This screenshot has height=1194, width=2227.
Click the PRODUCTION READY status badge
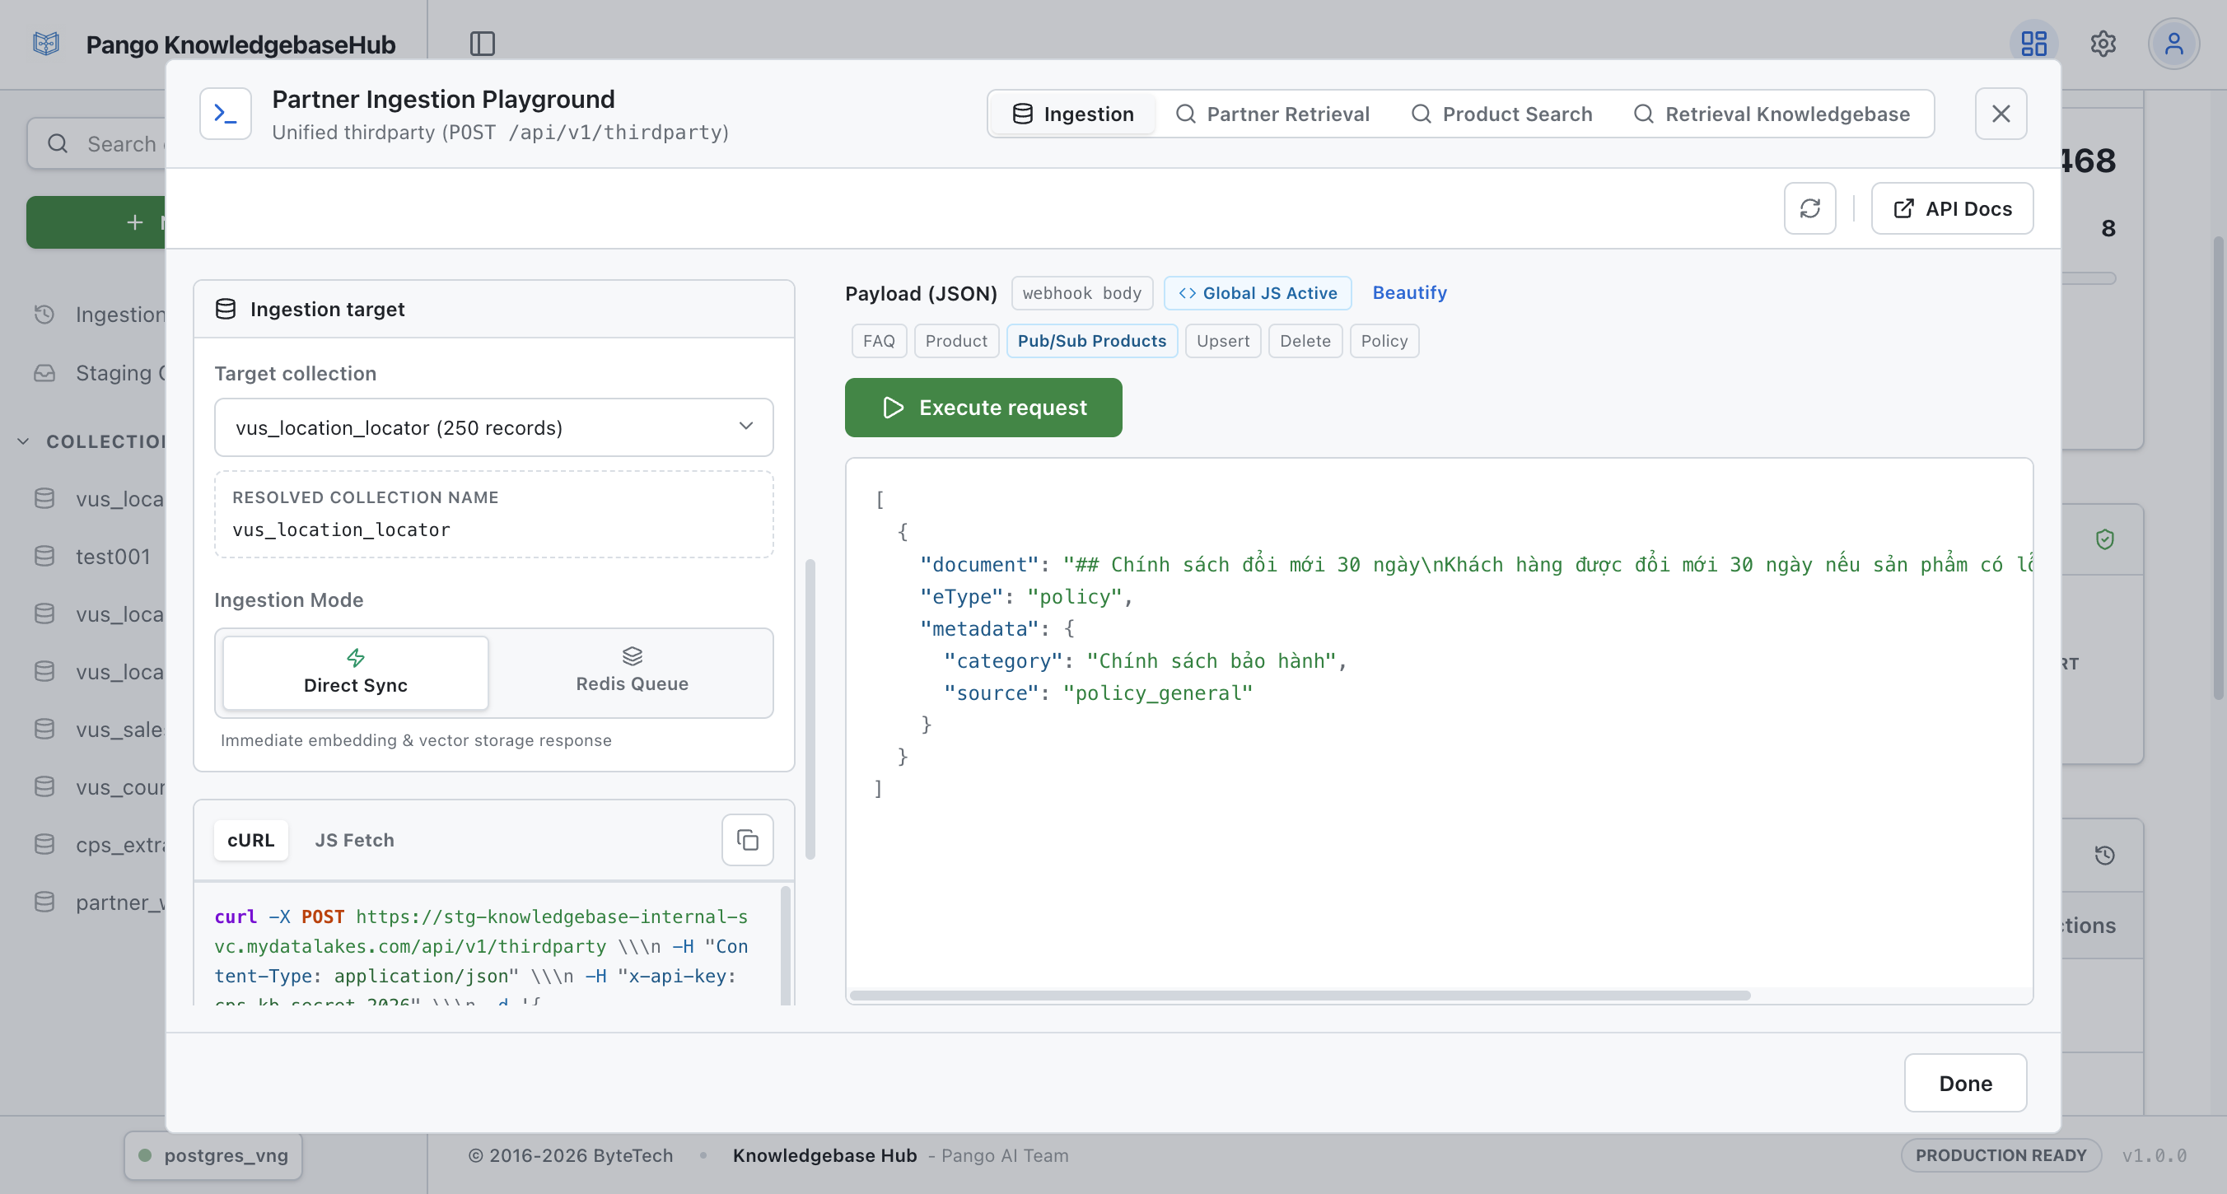point(2001,1155)
